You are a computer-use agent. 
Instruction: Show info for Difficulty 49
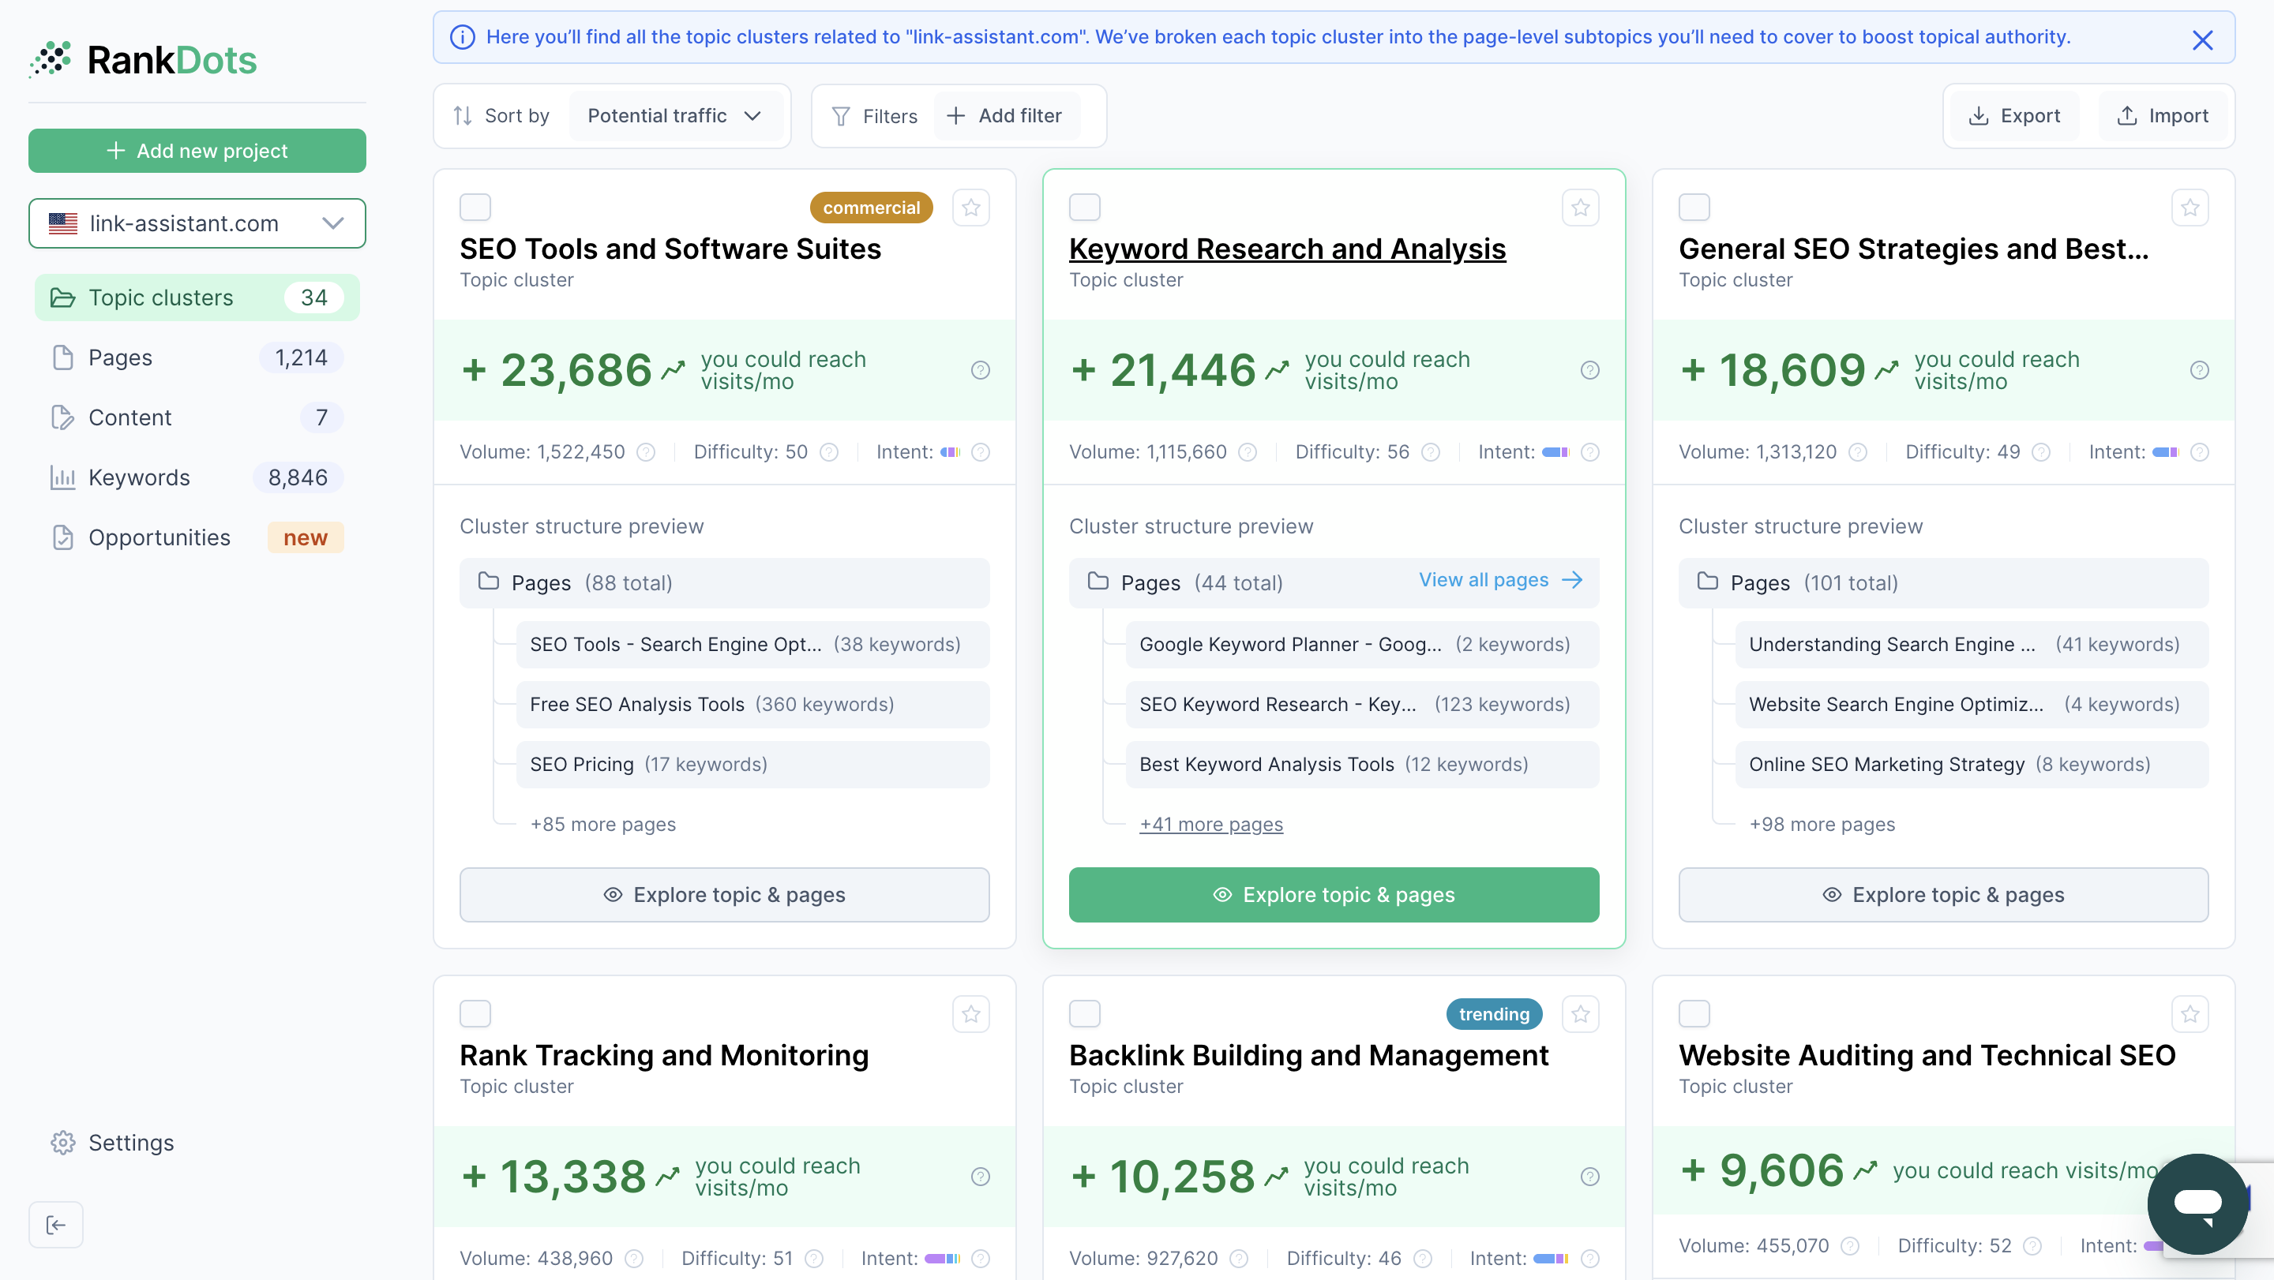click(x=2041, y=451)
